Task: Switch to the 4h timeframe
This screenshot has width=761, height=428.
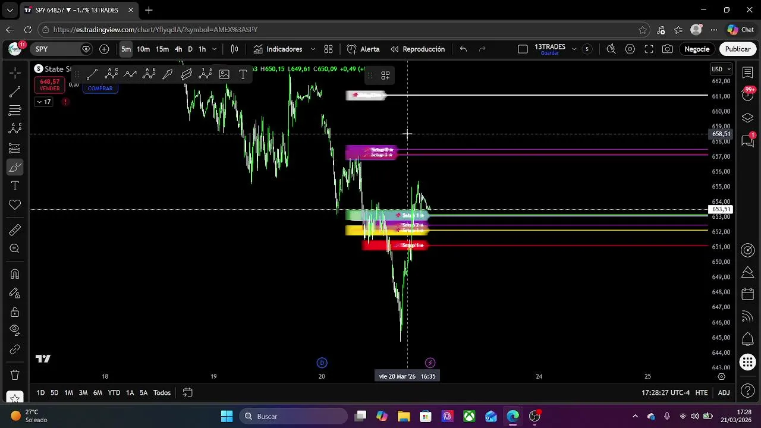Action: click(x=178, y=49)
